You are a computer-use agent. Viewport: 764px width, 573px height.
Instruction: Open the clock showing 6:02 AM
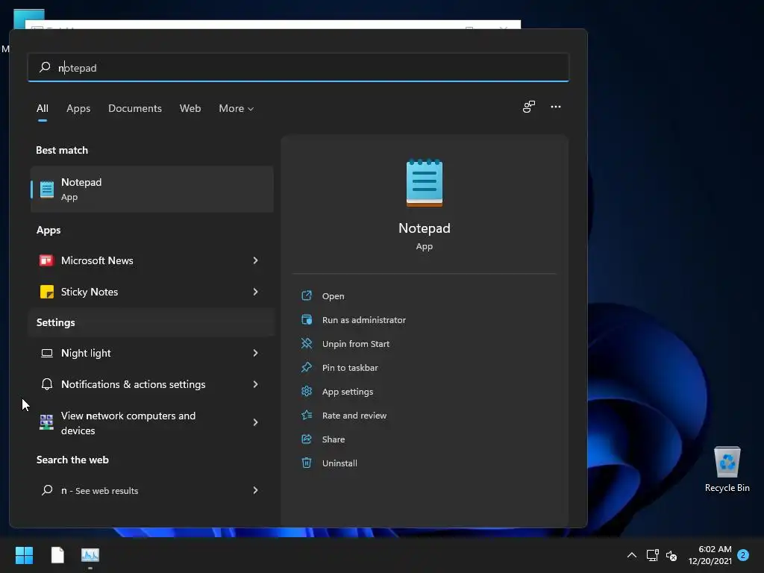710,555
